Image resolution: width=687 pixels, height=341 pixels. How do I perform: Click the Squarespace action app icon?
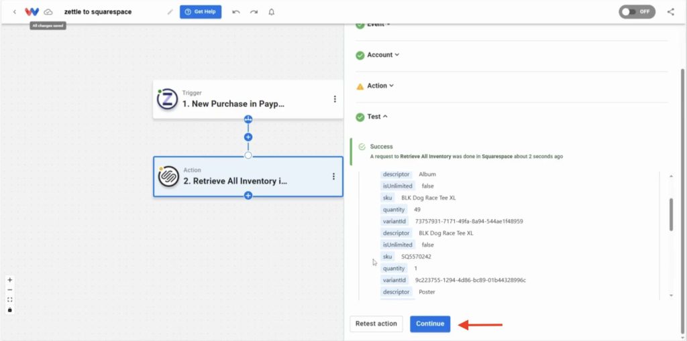168,176
